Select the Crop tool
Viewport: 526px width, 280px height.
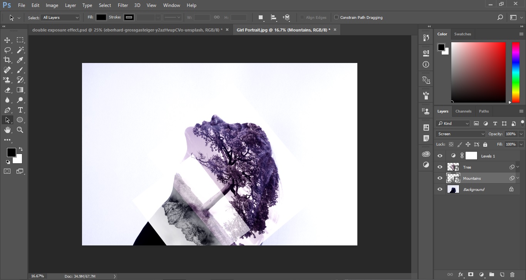(x=7, y=60)
